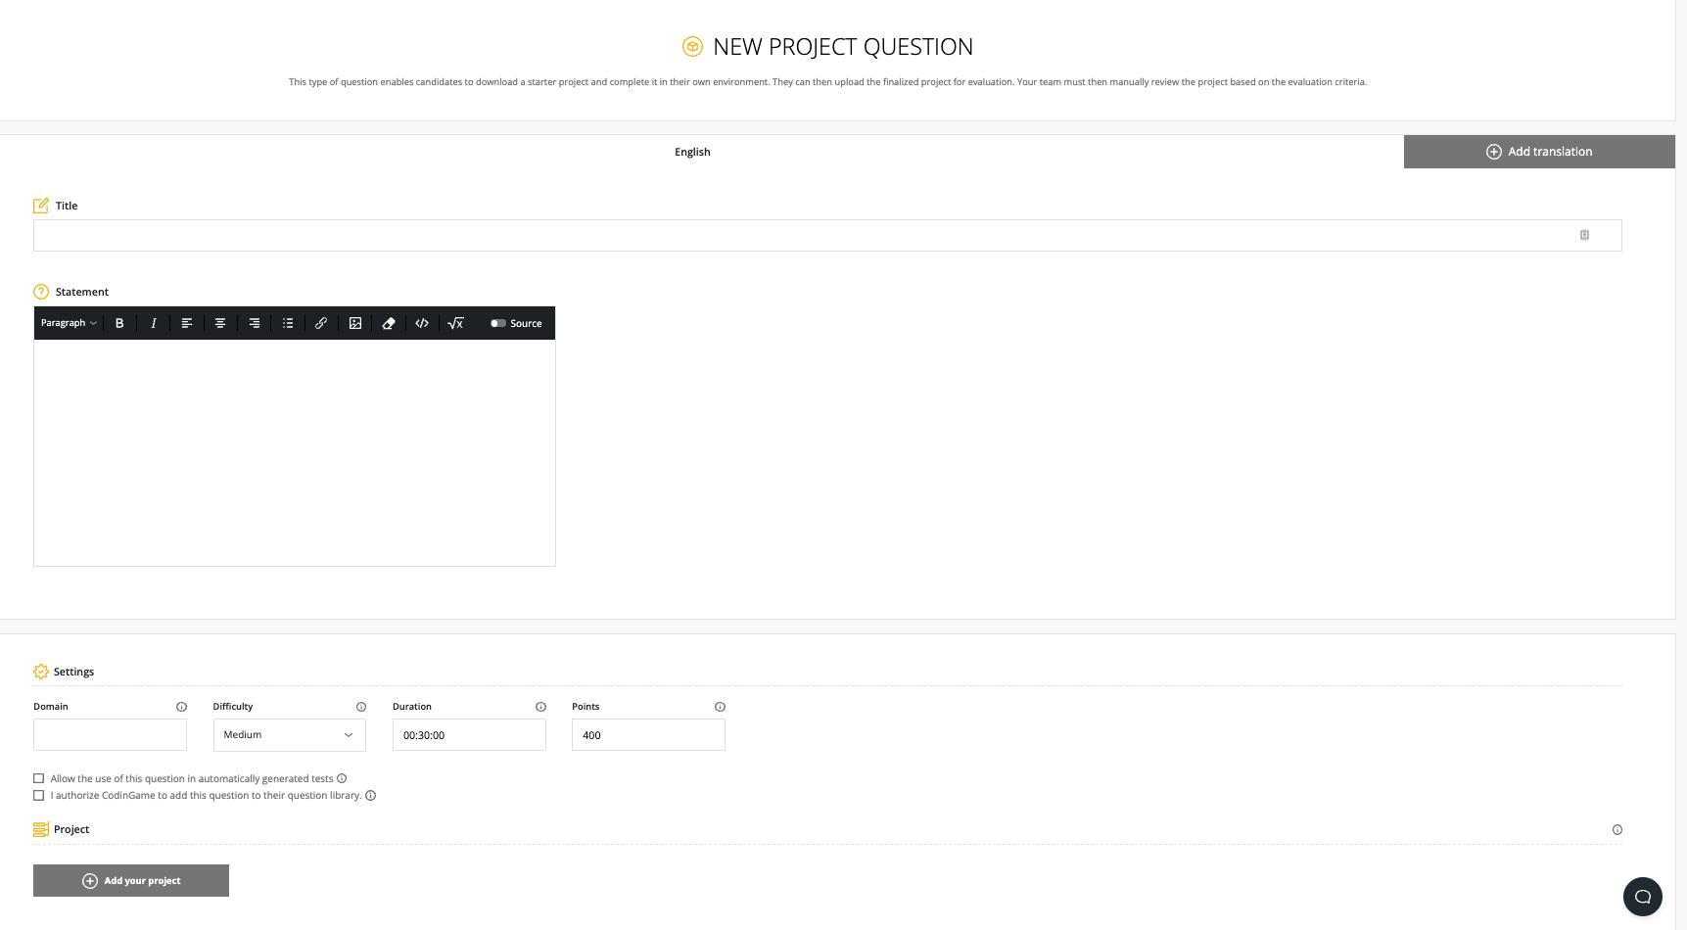Open the Paragraph style dropdown

point(67,323)
